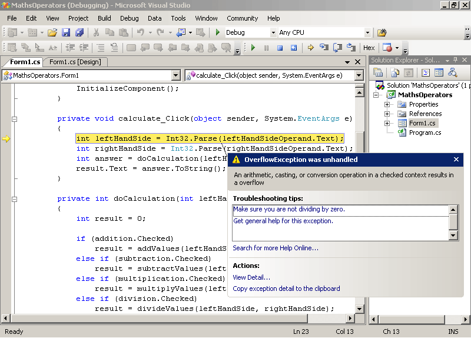Click Copy exception detail to the clipboard
The width and height of the screenshot is (471, 338).
(x=286, y=289)
